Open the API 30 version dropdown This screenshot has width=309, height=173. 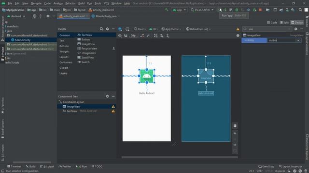pyautogui.click(x=154, y=29)
